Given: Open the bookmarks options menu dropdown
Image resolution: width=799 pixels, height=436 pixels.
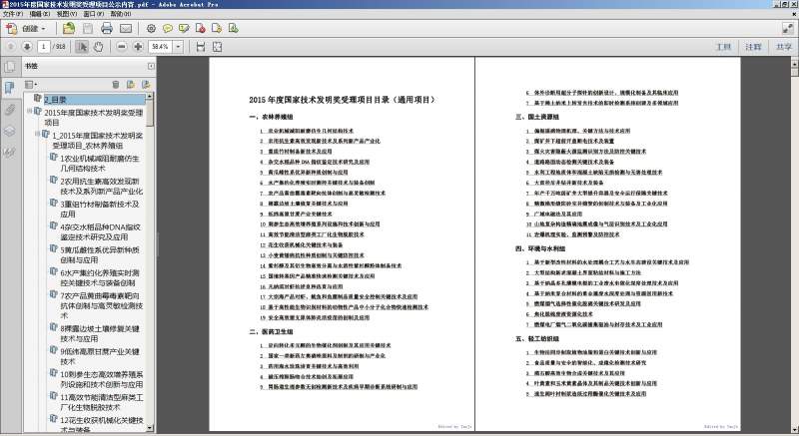Looking at the screenshot, I should [31, 85].
